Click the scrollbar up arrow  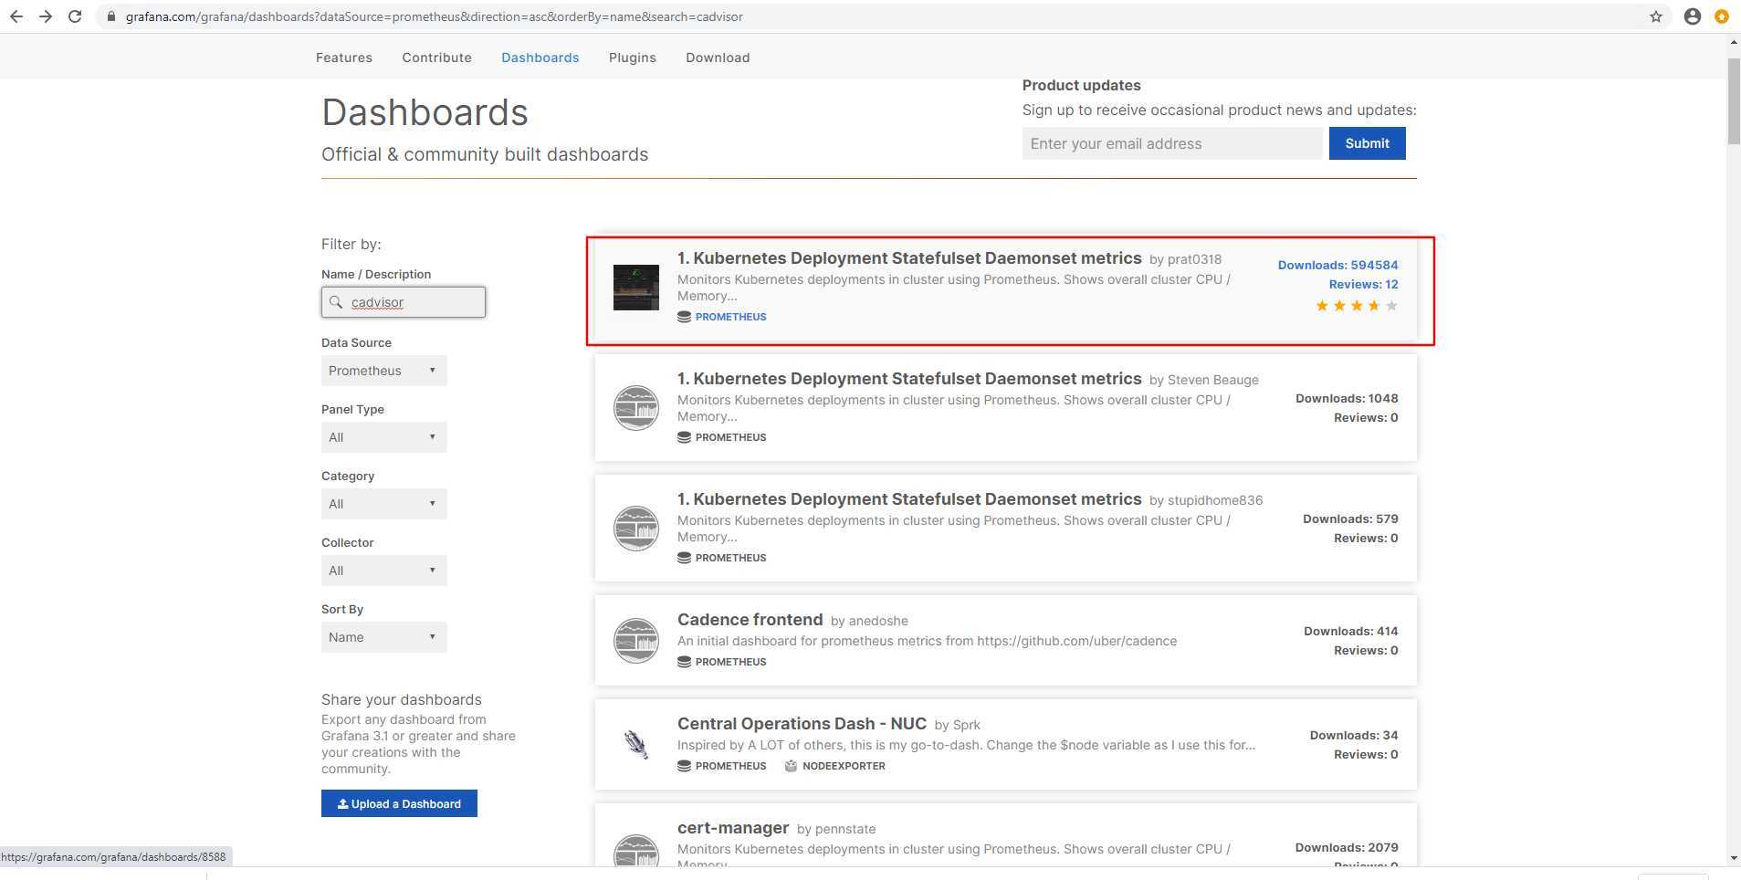1734,42
